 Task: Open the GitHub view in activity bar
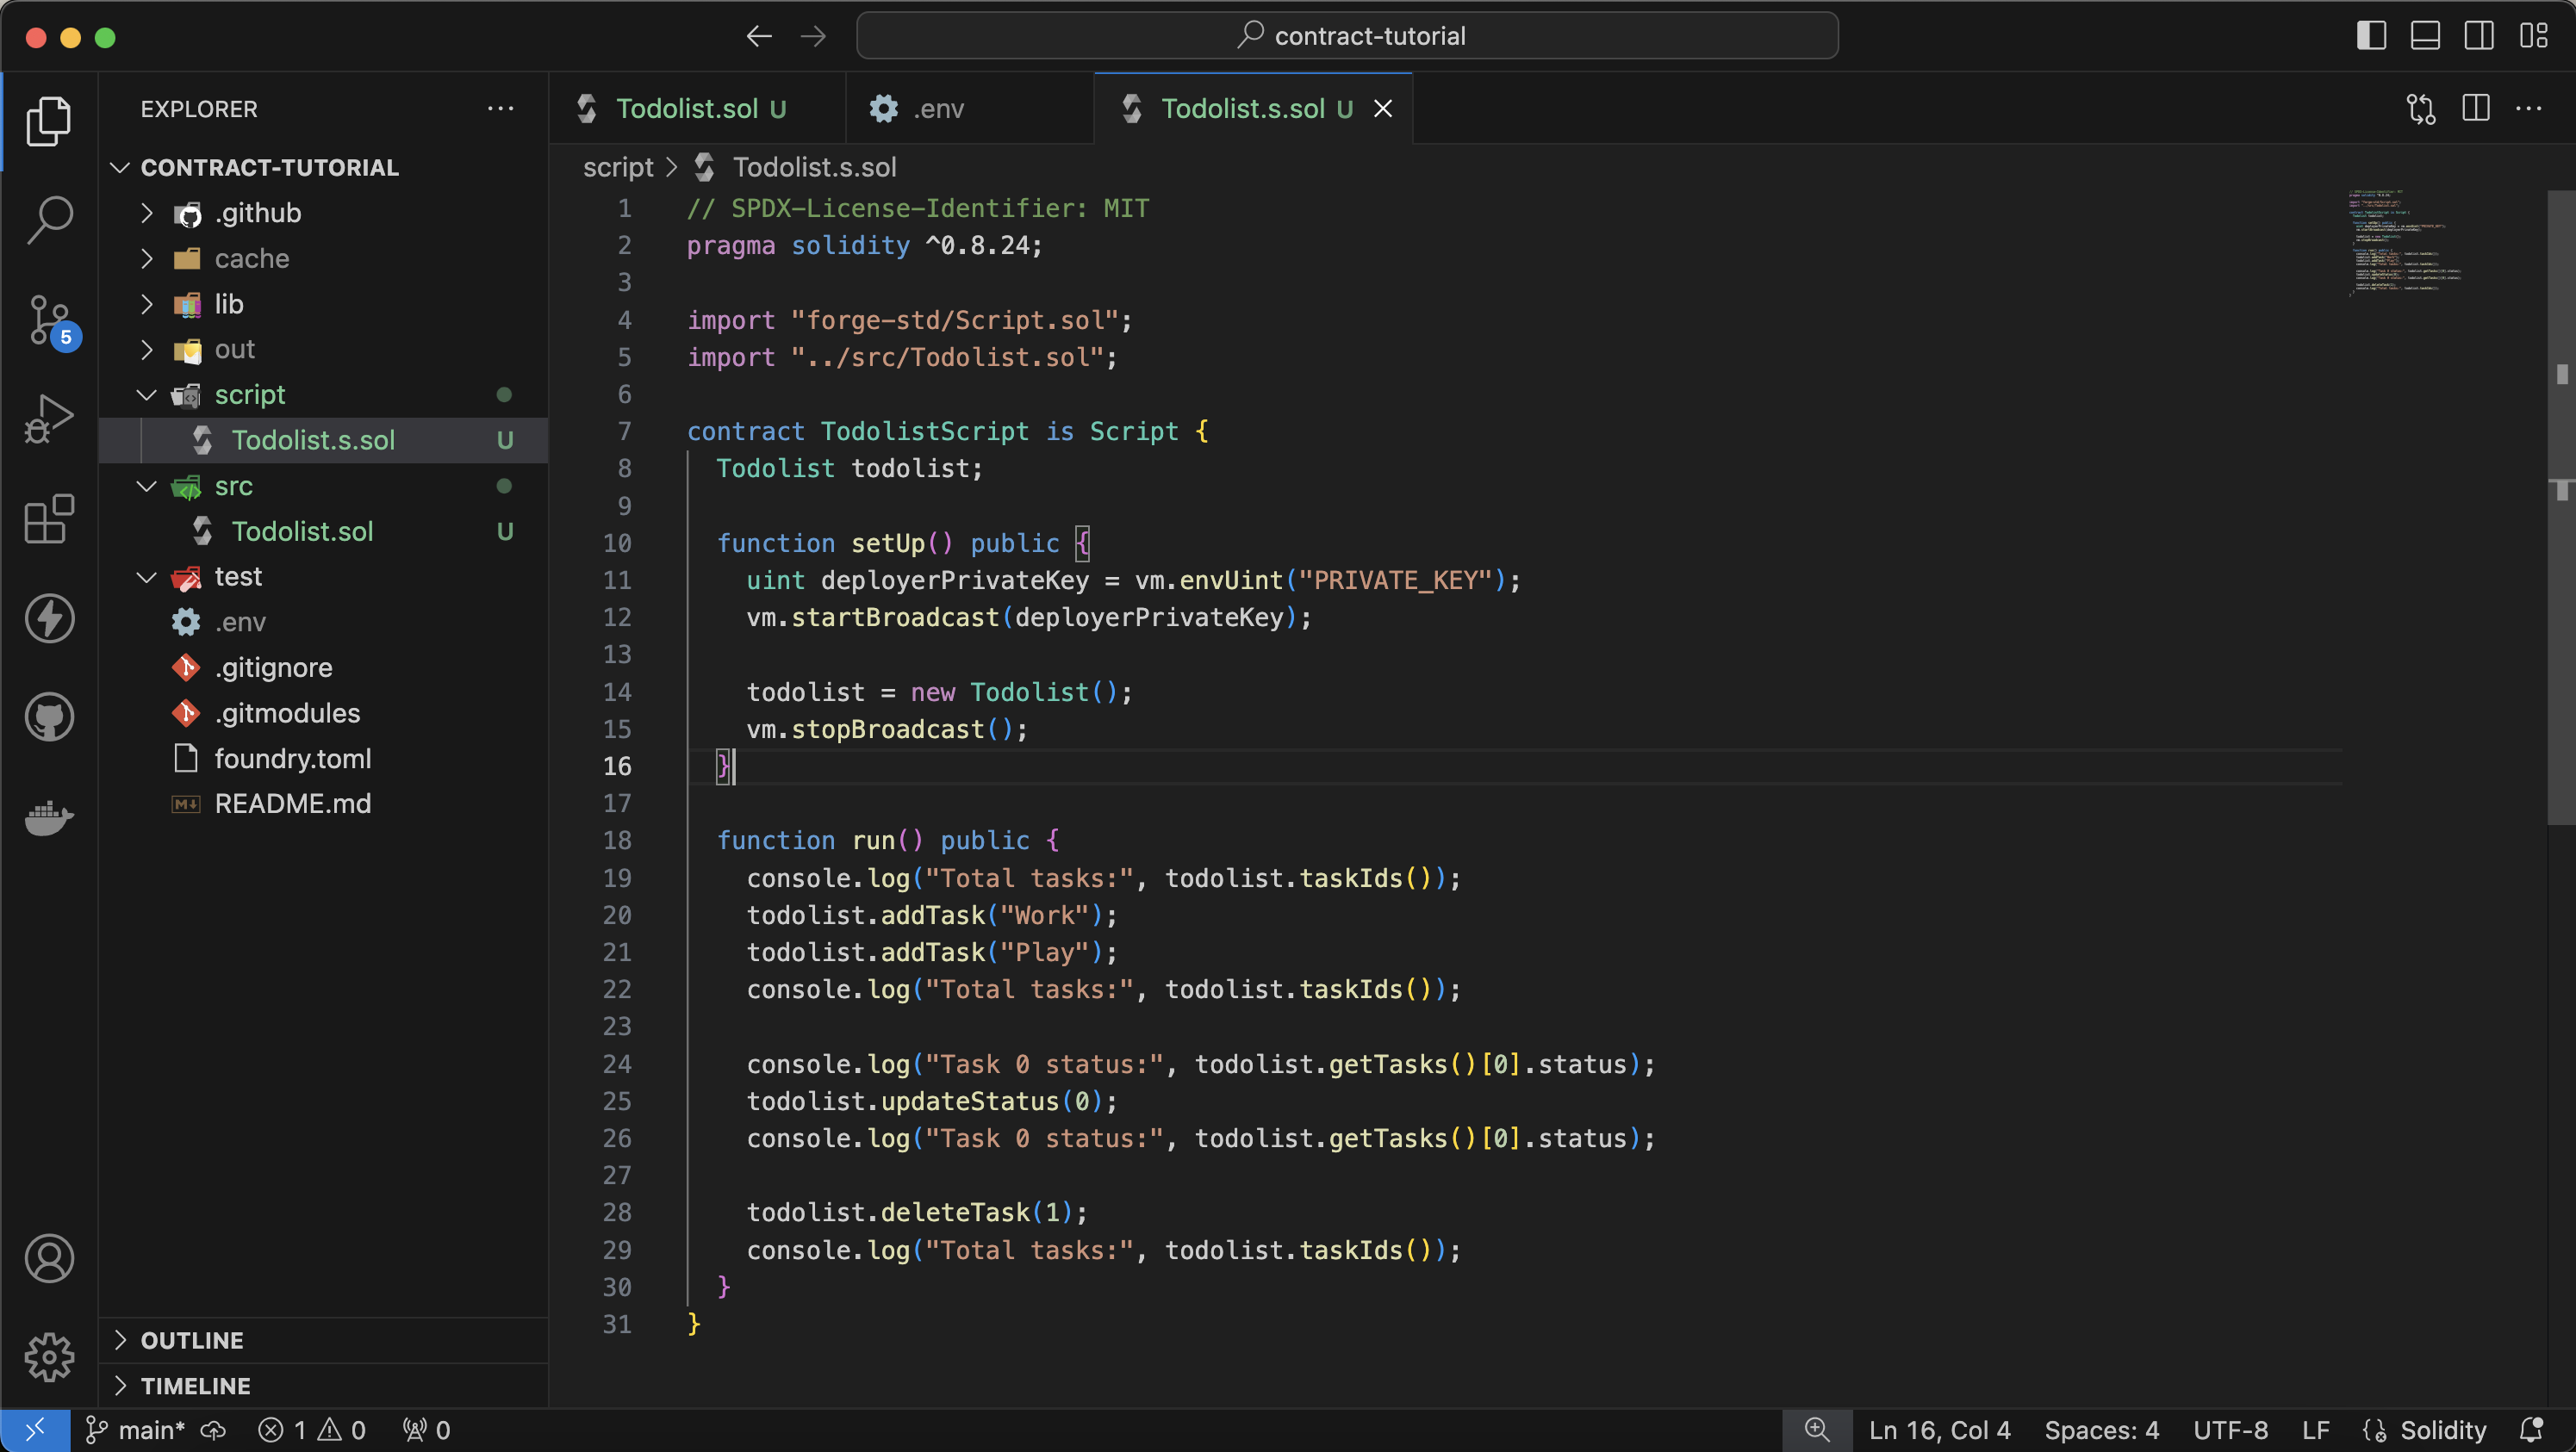(48, 717)
